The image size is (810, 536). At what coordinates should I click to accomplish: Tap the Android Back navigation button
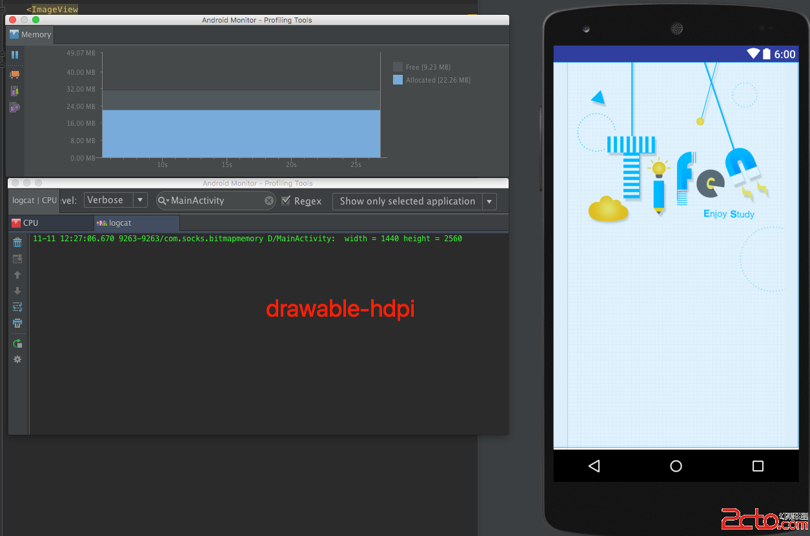pos(594,466)
